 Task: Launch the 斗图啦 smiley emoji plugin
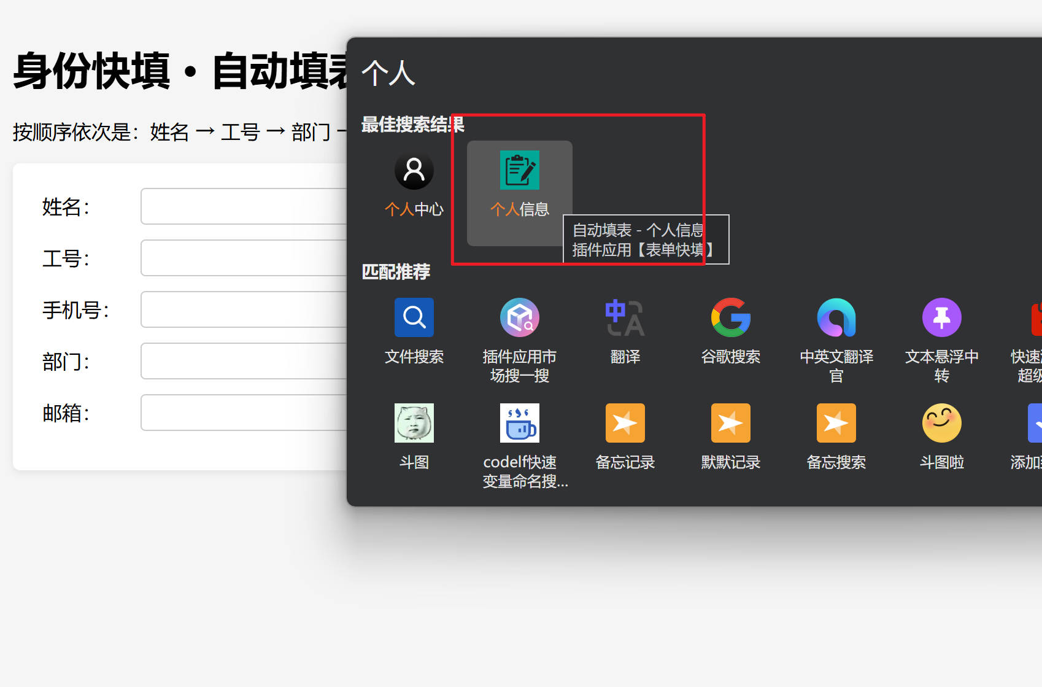tap(941, 424)
